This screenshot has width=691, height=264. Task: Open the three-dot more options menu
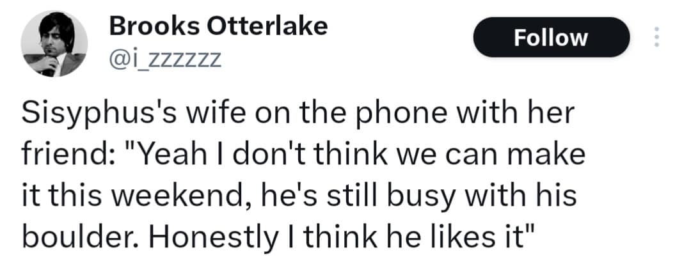[x=655, y=38]
